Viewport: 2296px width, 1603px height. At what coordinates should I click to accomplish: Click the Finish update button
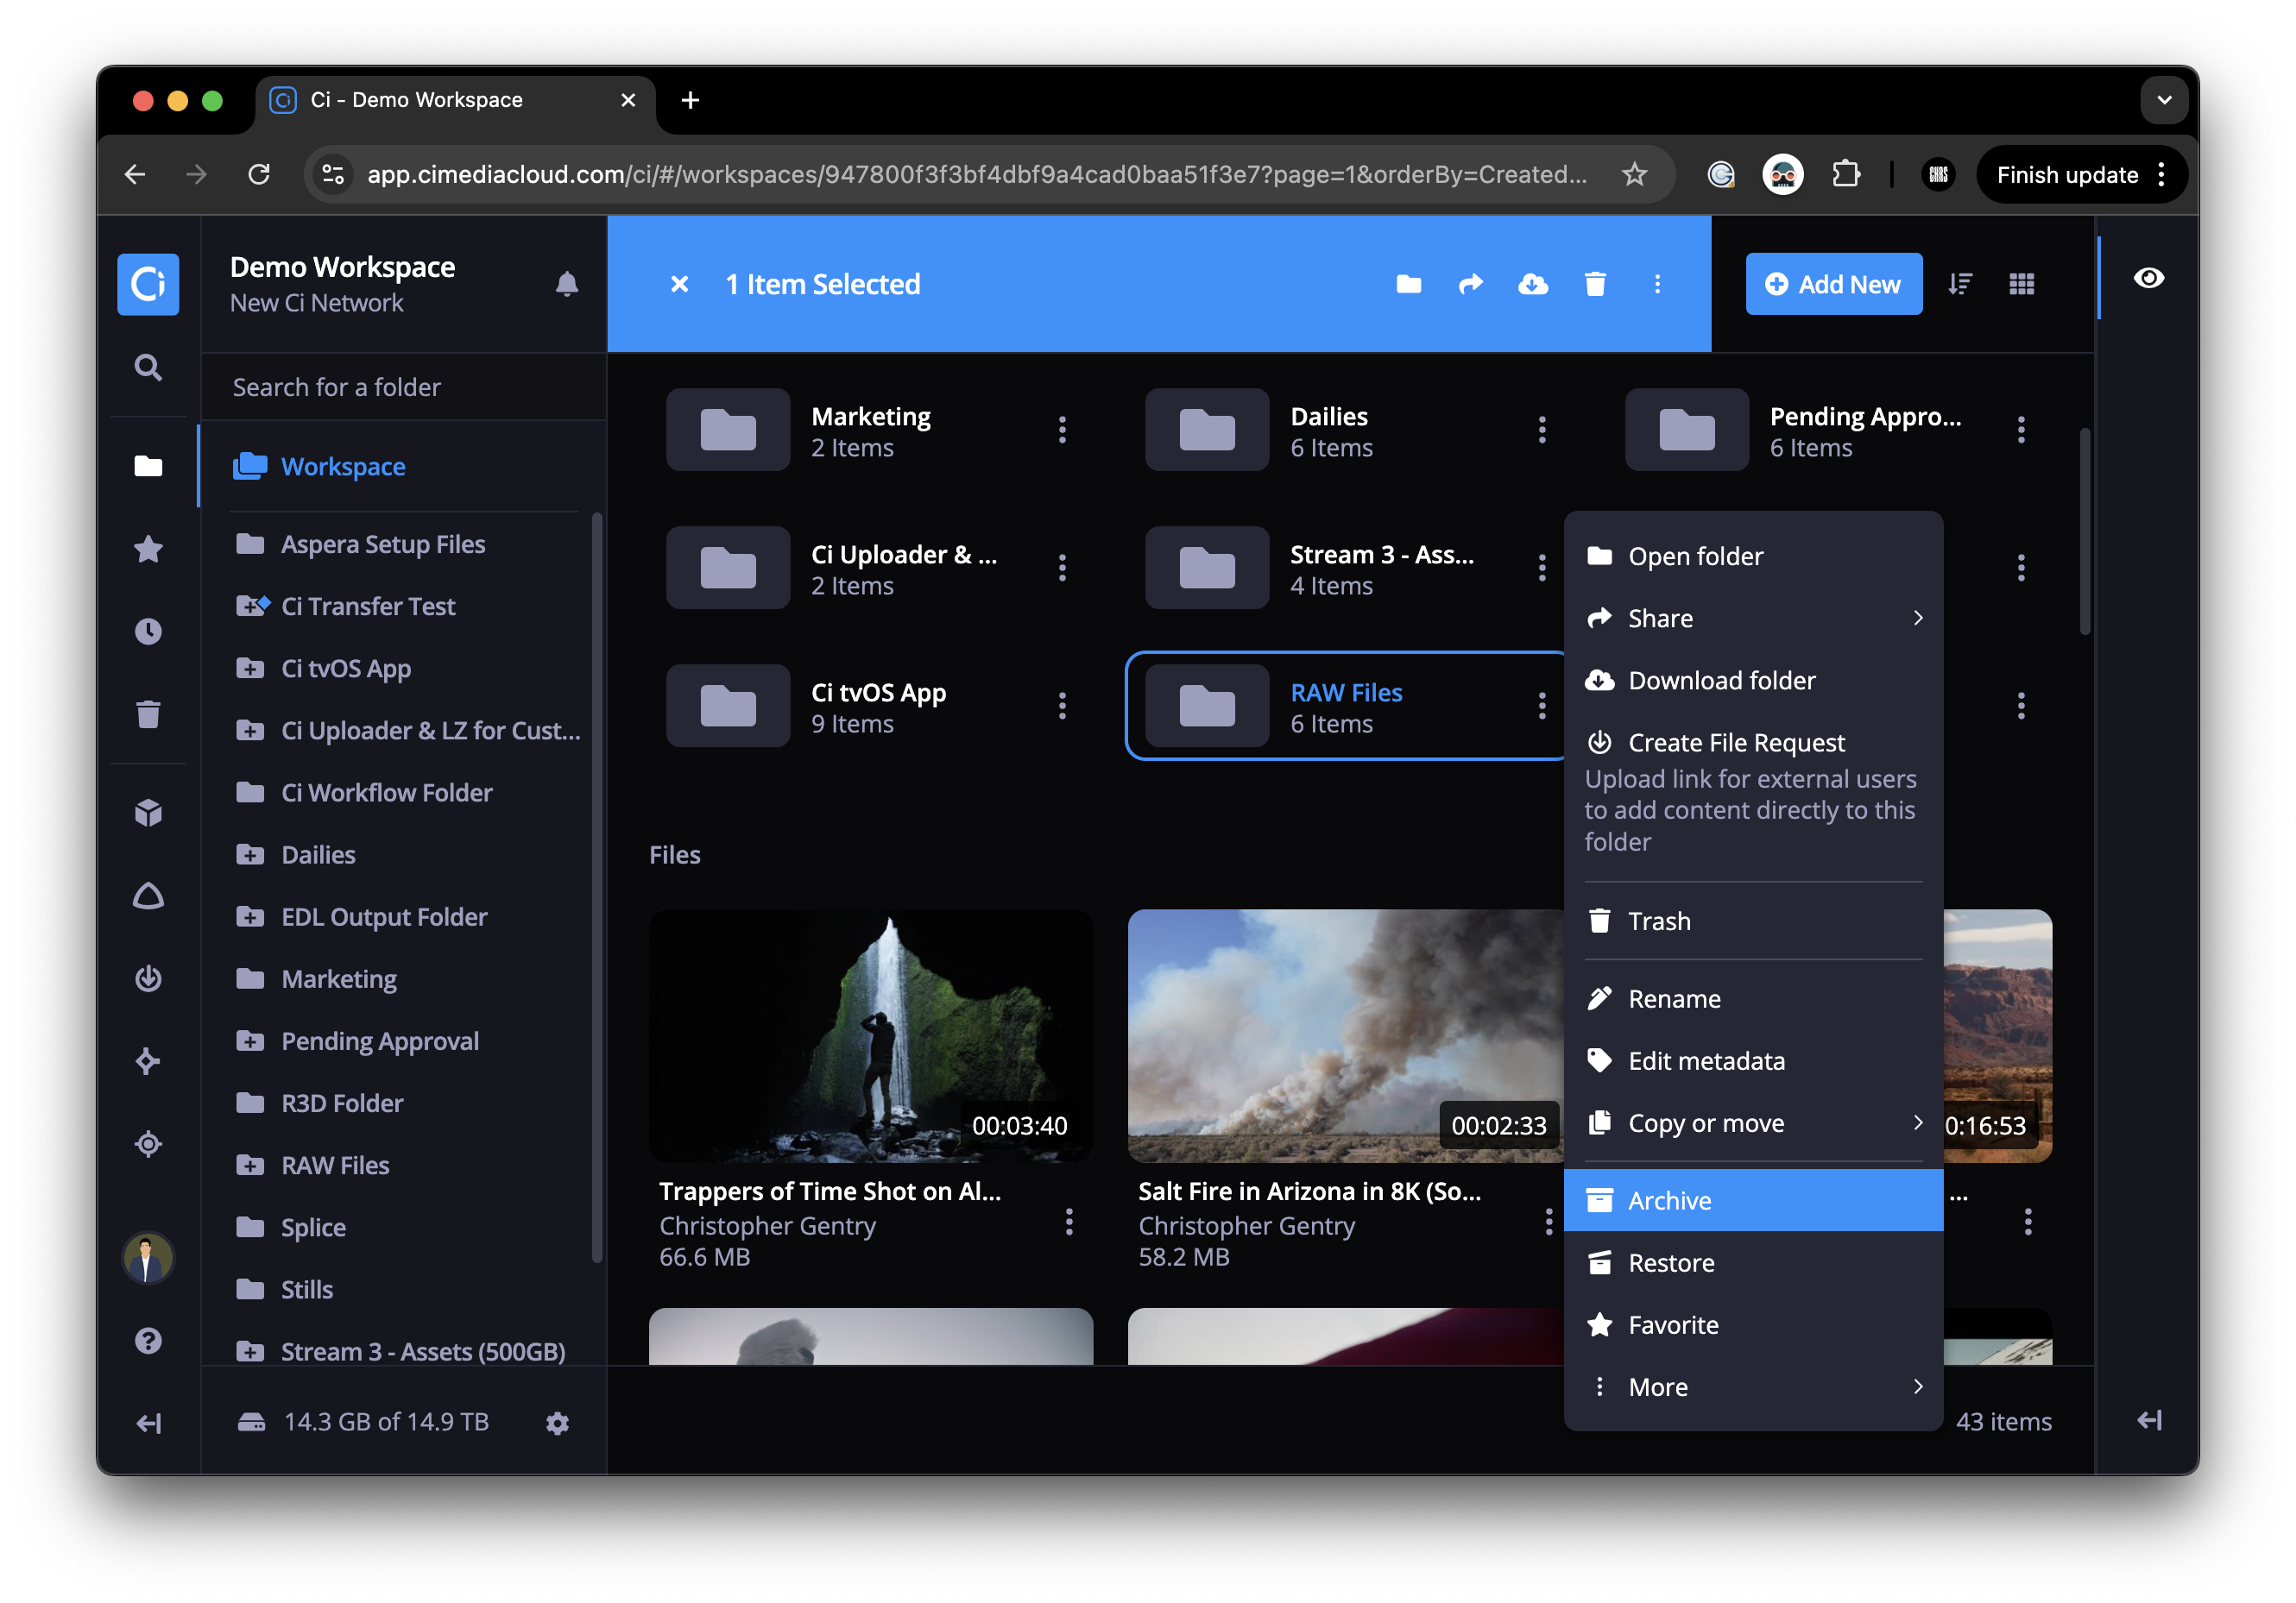pyautogui.click(x=2081, y=175)
